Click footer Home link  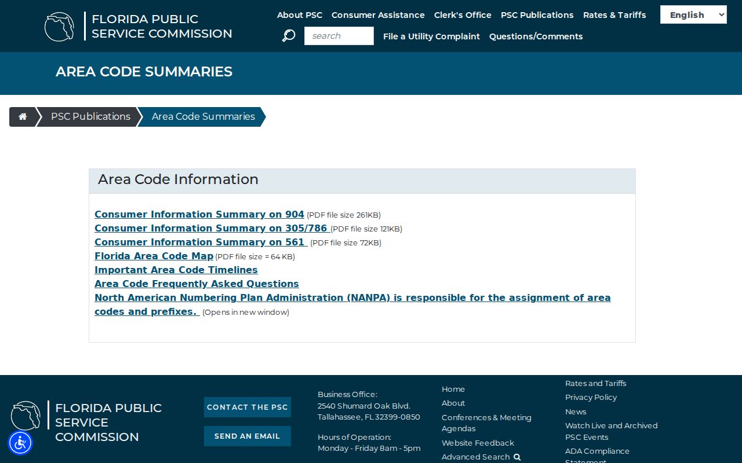[x=453, y=389]
